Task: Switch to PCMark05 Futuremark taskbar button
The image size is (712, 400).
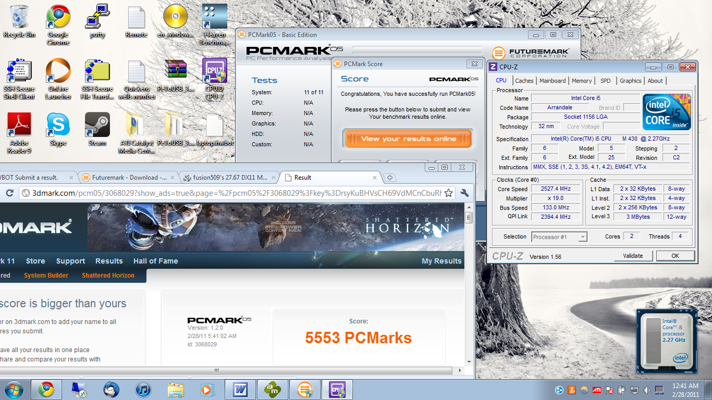Action: tap(305, 390)
